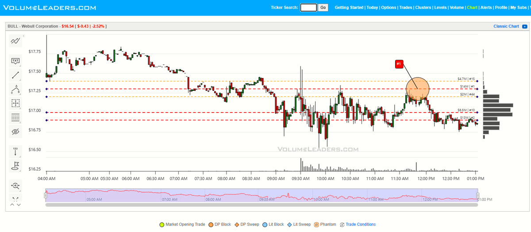
Task: Open the Clusters page
Action: pyautogui.click(x=423, y=8)
